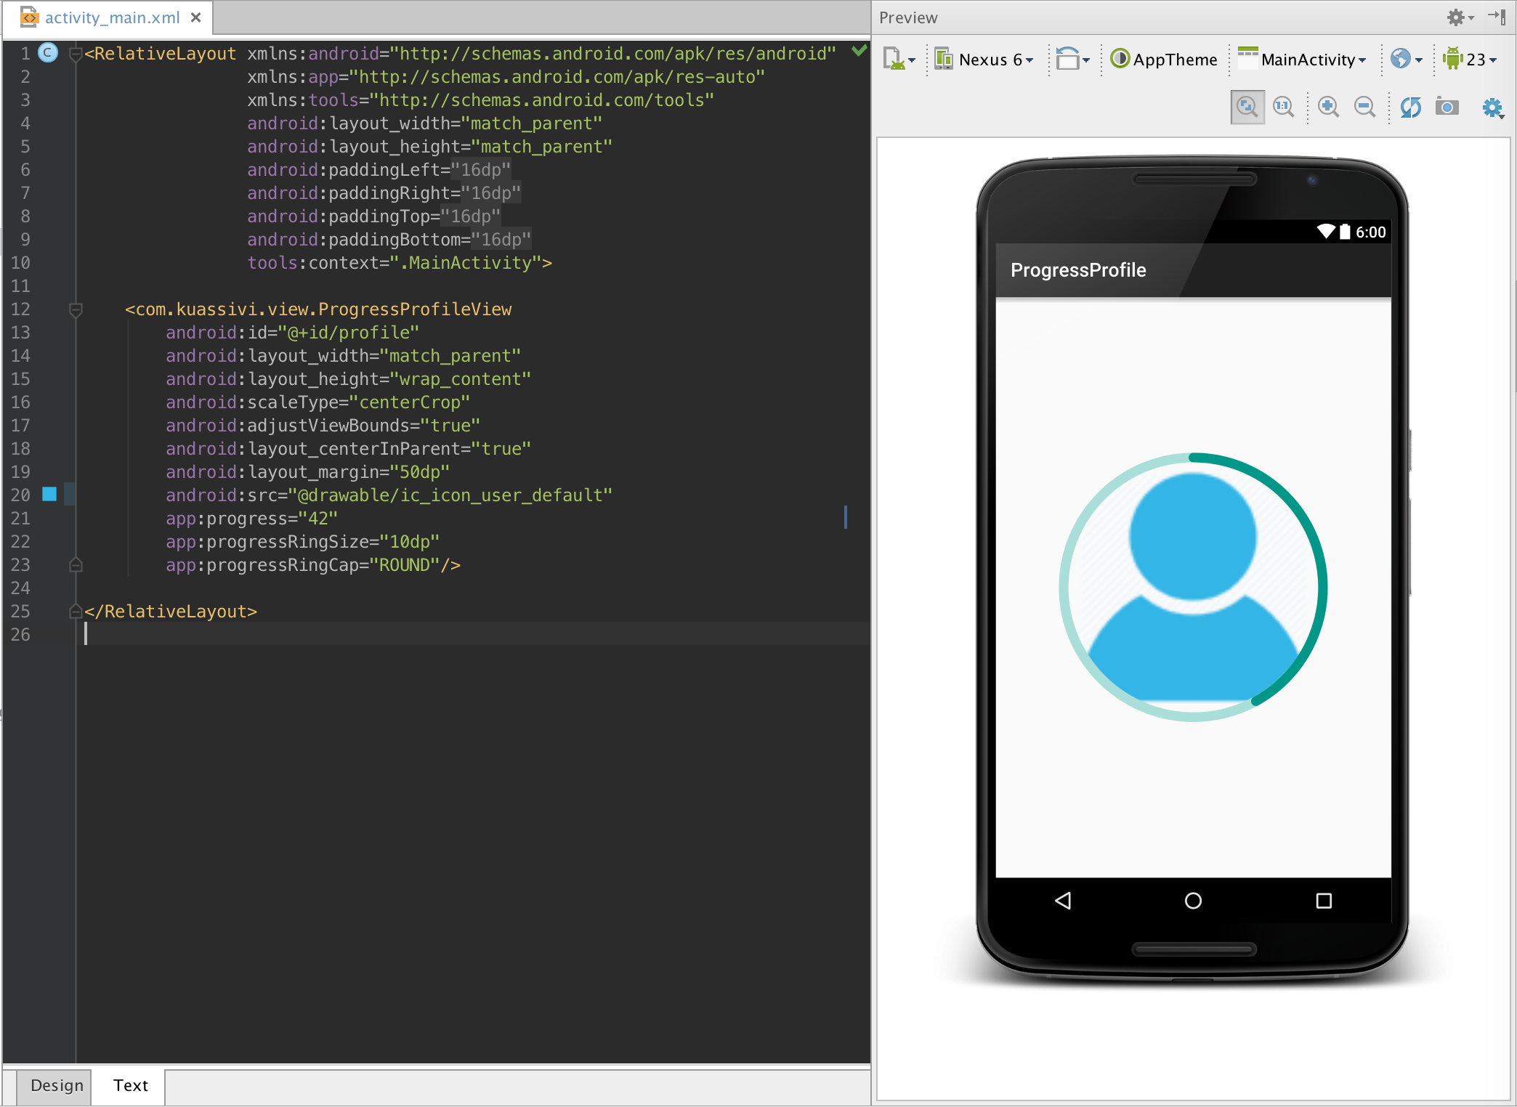Take a snapshot with the camera icon
This screenshot has height=1107, width=1517.
click(x=1447, y=108)
